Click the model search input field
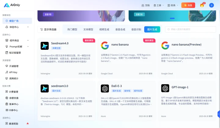Image resolution: width=220 pixels, height=128 pixels. 191,29
